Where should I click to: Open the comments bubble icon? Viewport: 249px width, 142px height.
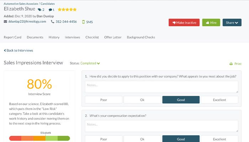tap(50, 10)
